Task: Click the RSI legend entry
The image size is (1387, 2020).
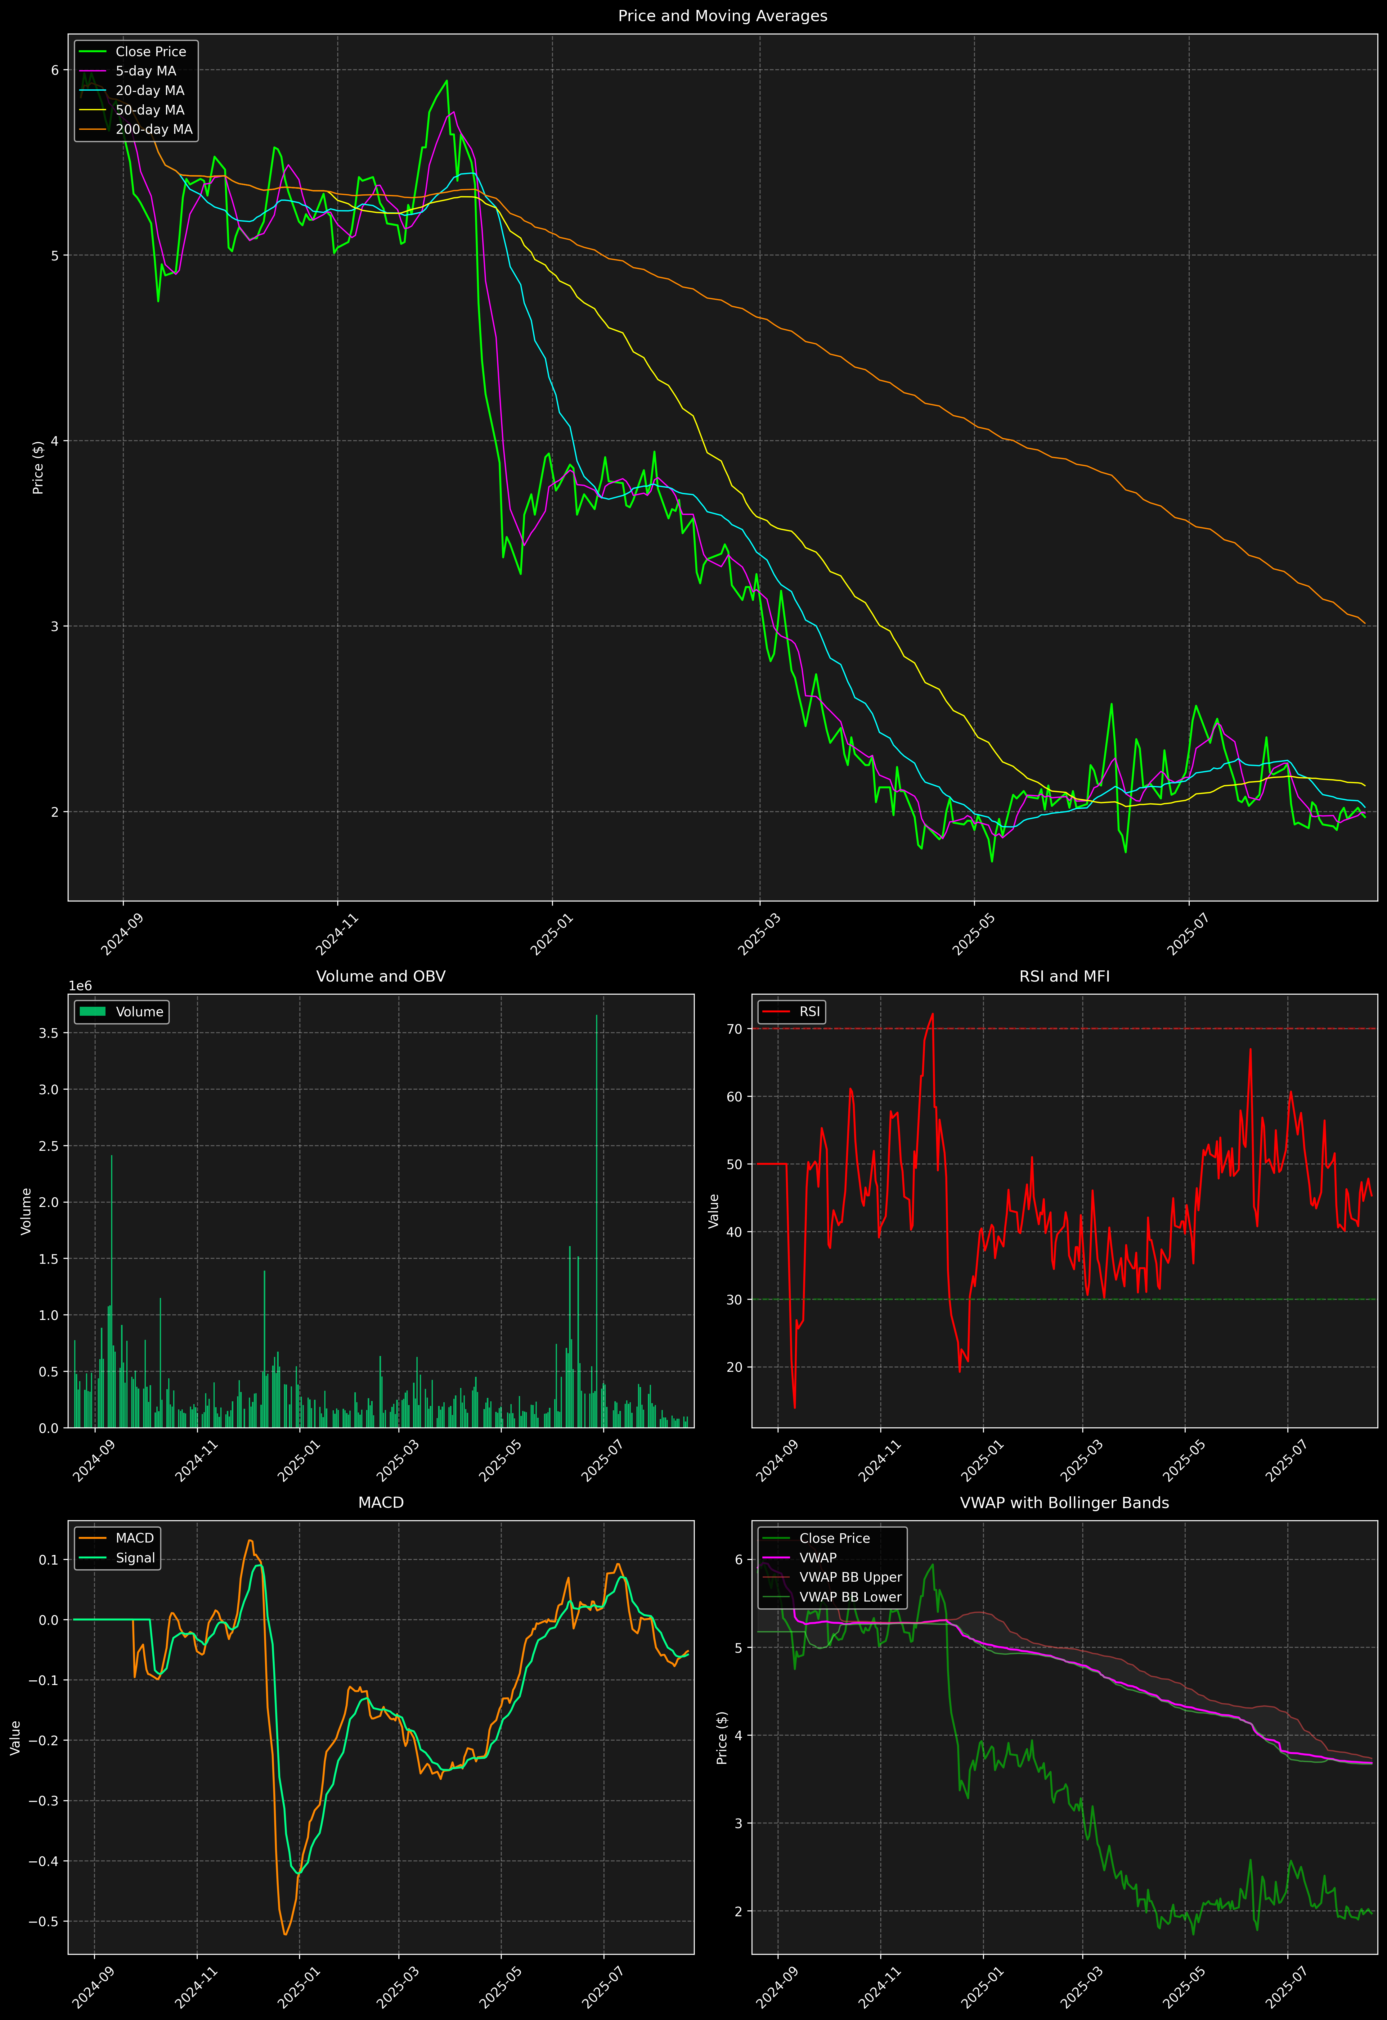Action: (809, 1012)
